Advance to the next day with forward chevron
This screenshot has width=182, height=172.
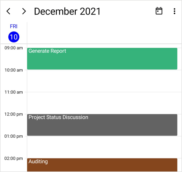click(x=24, y=11)
